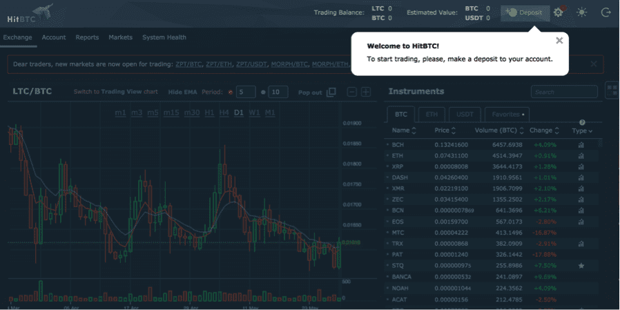Click the EMA period field showing 10

(278, 92)
